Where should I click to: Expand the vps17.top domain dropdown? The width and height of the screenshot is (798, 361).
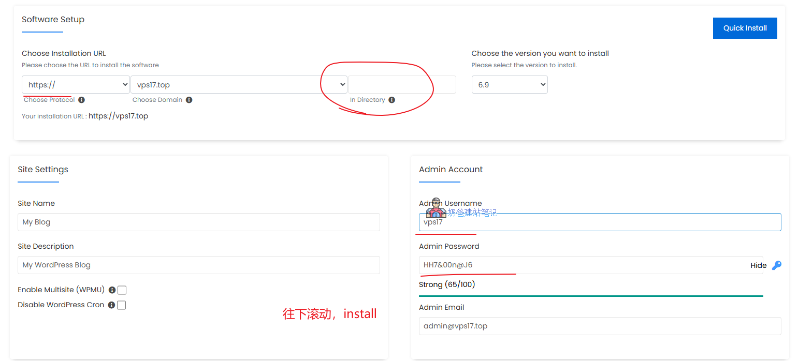239,85
